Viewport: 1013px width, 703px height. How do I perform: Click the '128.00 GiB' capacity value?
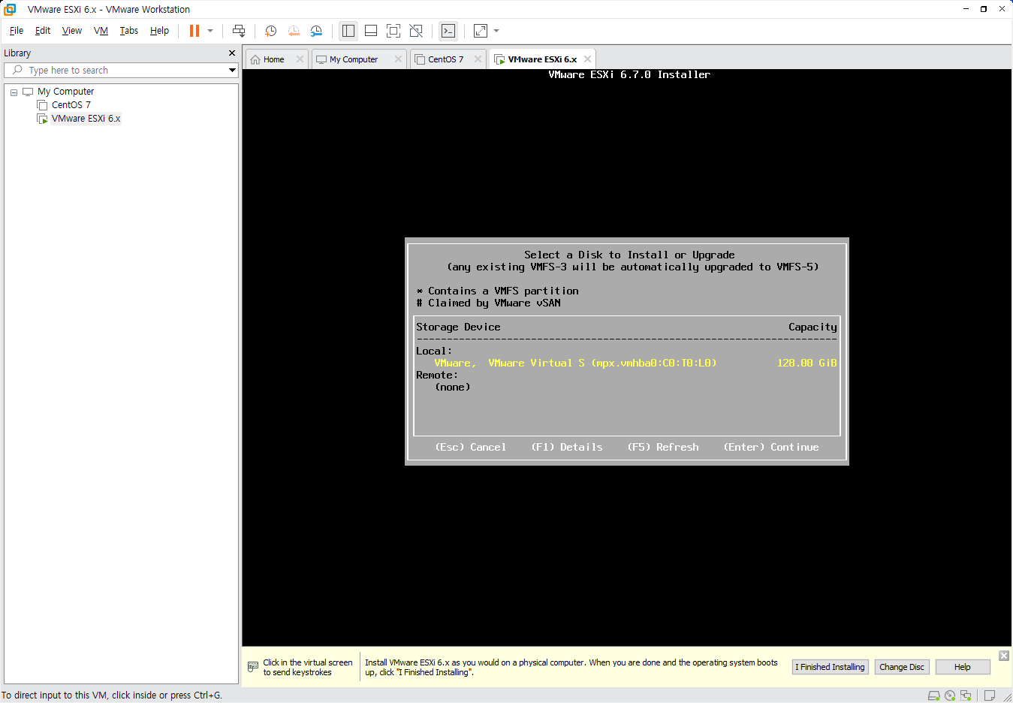807,363
